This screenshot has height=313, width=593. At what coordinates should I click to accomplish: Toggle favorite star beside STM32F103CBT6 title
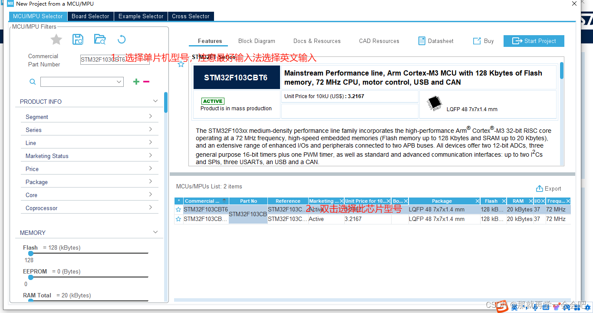click(181, 64)
